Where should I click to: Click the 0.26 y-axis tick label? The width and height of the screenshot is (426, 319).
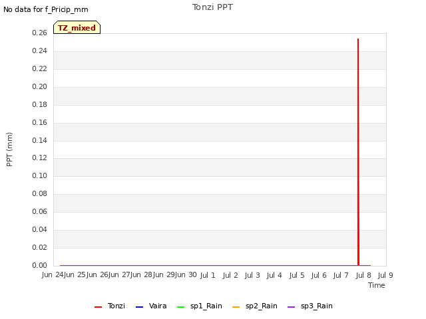pyautogui.click(x=40, y=33)
